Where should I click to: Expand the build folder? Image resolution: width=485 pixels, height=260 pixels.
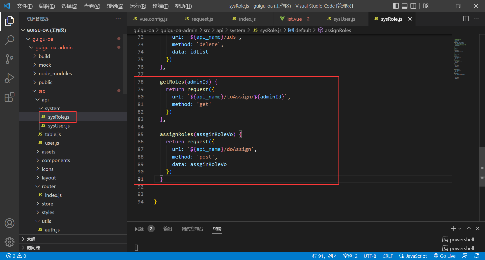44,56
